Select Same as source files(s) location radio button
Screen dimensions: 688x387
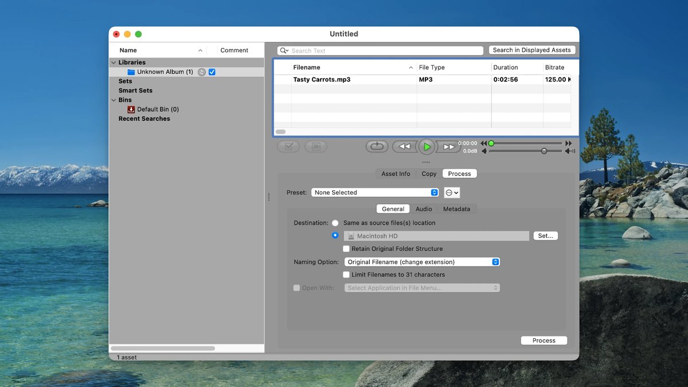[335, 222]
